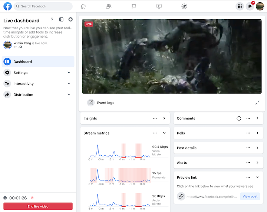This screenshot has width=267, height=212.
Task: Click Winlin Yang profile name
Action: (22, 43)
